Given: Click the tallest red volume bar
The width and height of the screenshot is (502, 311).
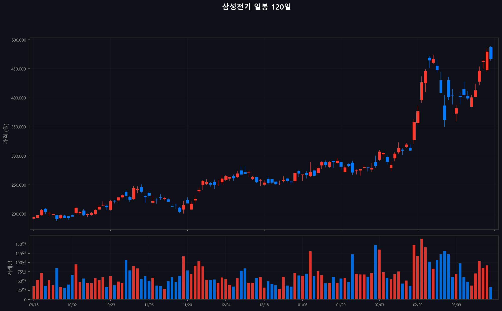Looking at the screenshot, I should coord(422,269).
